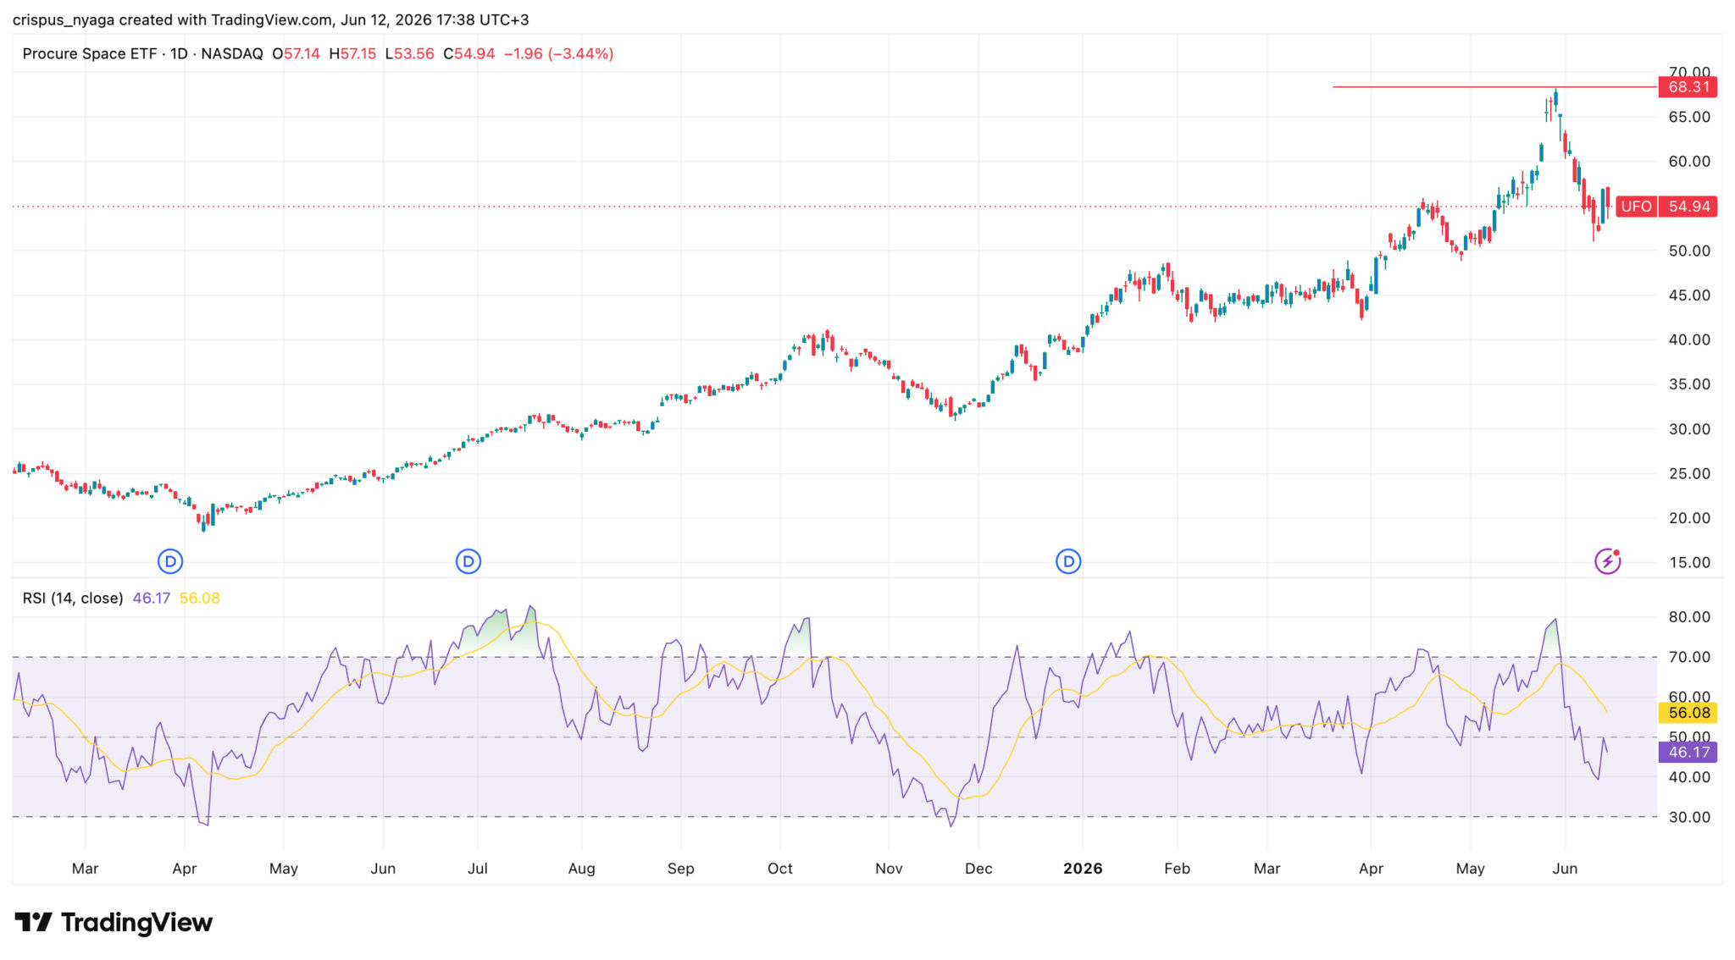1735x960 pixels.
Task: Click the bold 2026 year label
Action: point(1083,869)
